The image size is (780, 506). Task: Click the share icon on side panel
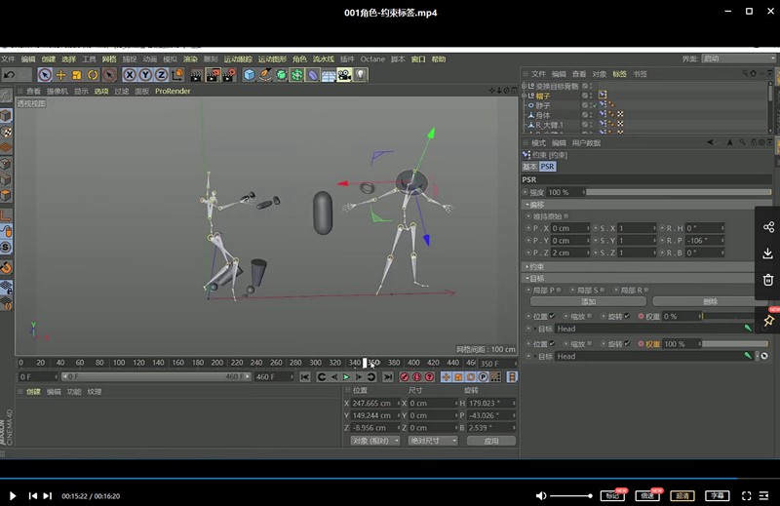coord(768,227)
